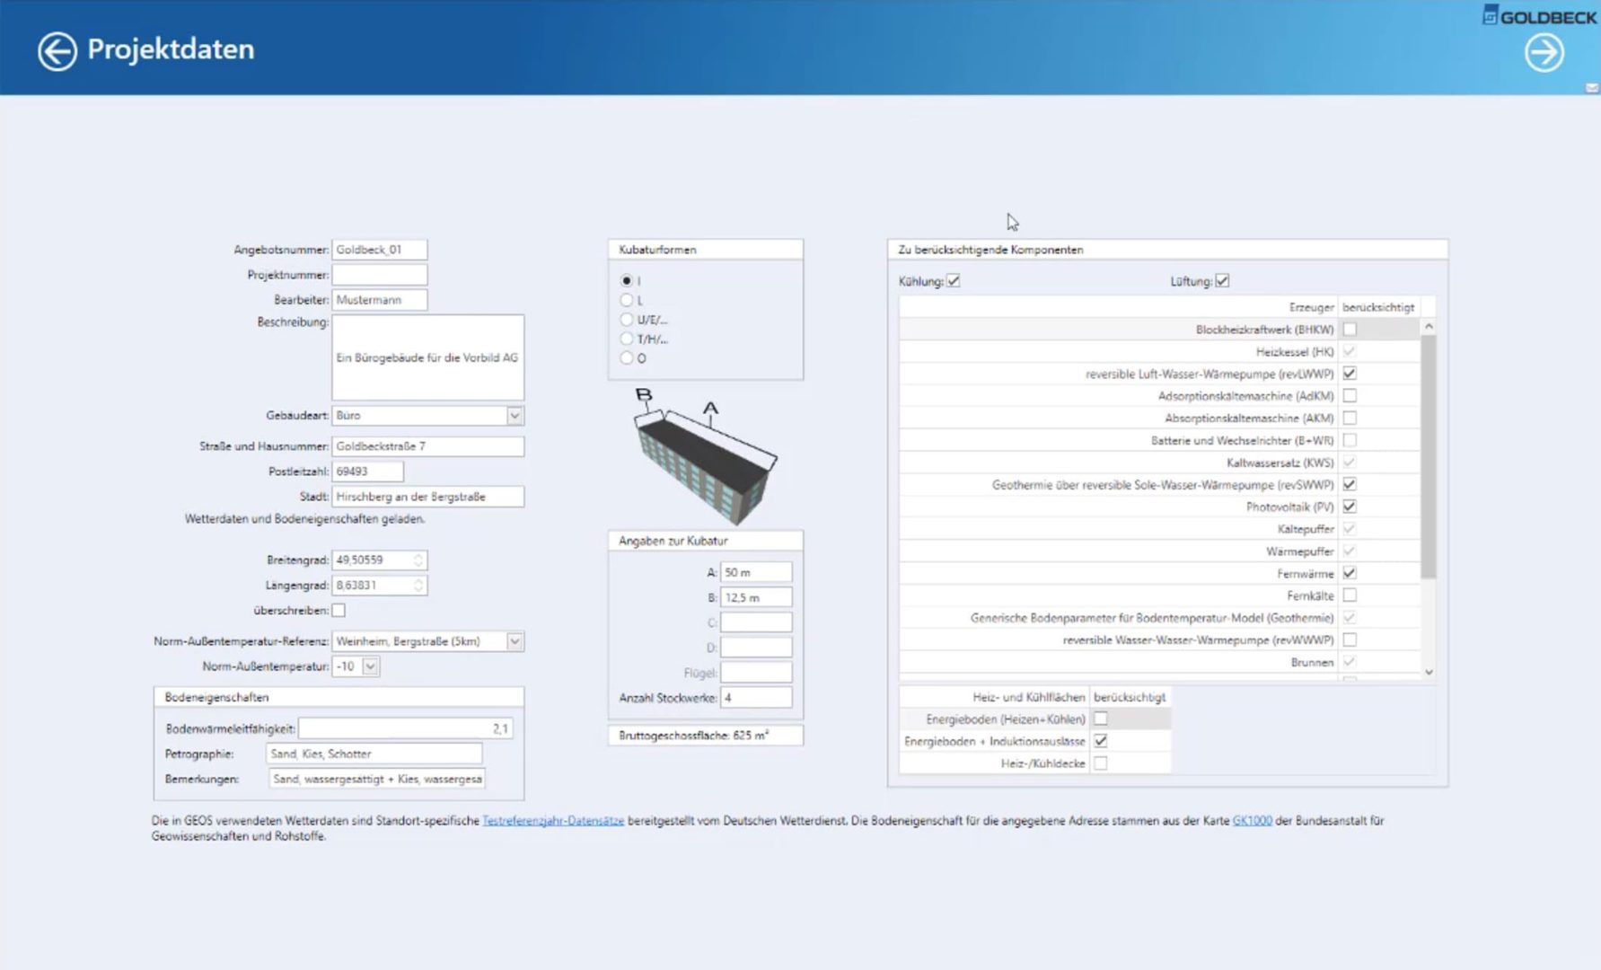Click the small envelope icon below forward arrow

(x=1591, y=88)
